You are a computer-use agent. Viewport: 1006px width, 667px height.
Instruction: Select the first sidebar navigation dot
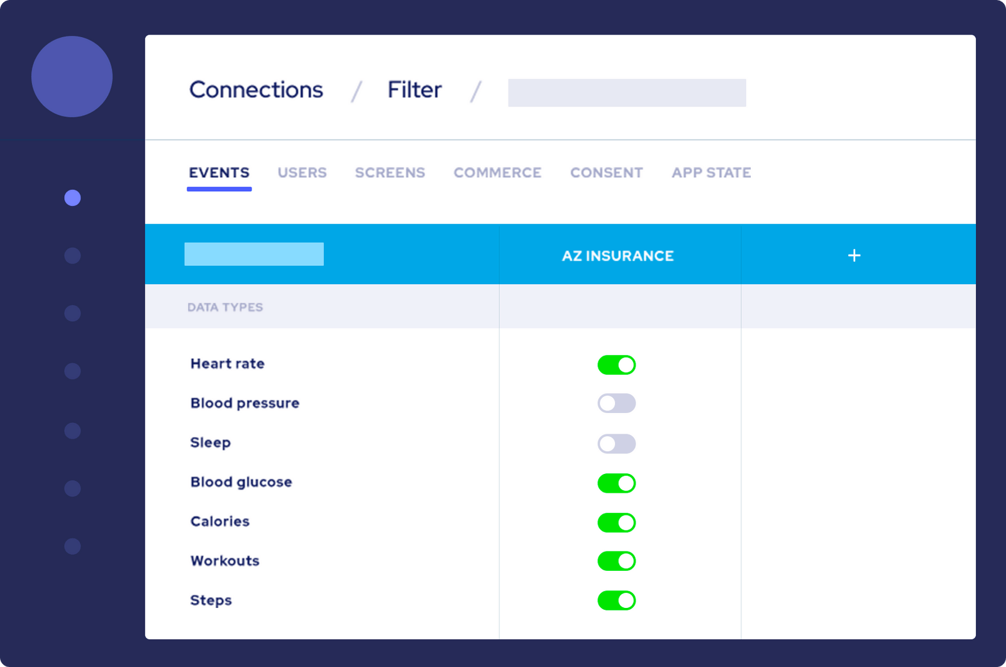72,197
